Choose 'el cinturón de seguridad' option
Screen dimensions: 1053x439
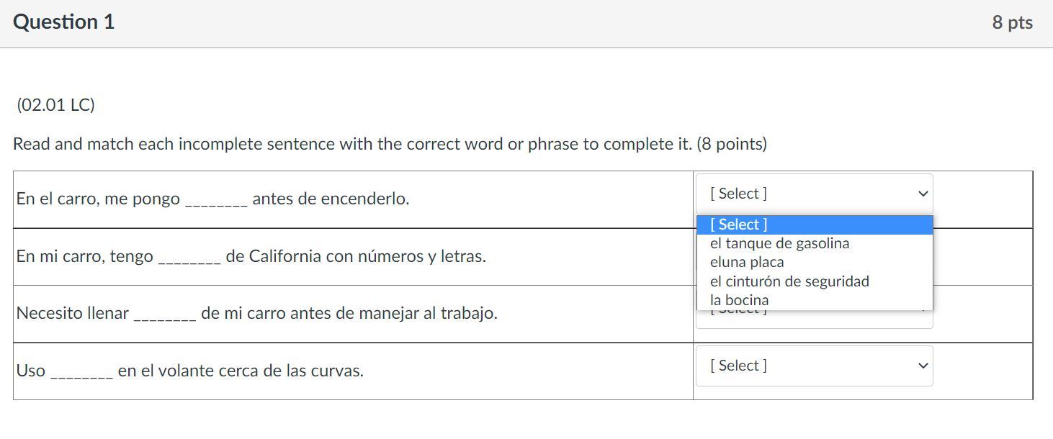click(x=789, y=281)
